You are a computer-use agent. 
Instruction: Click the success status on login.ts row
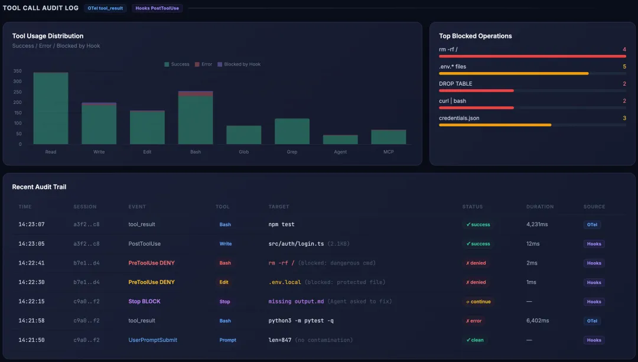pyautogui.click(x=478, y=244)
